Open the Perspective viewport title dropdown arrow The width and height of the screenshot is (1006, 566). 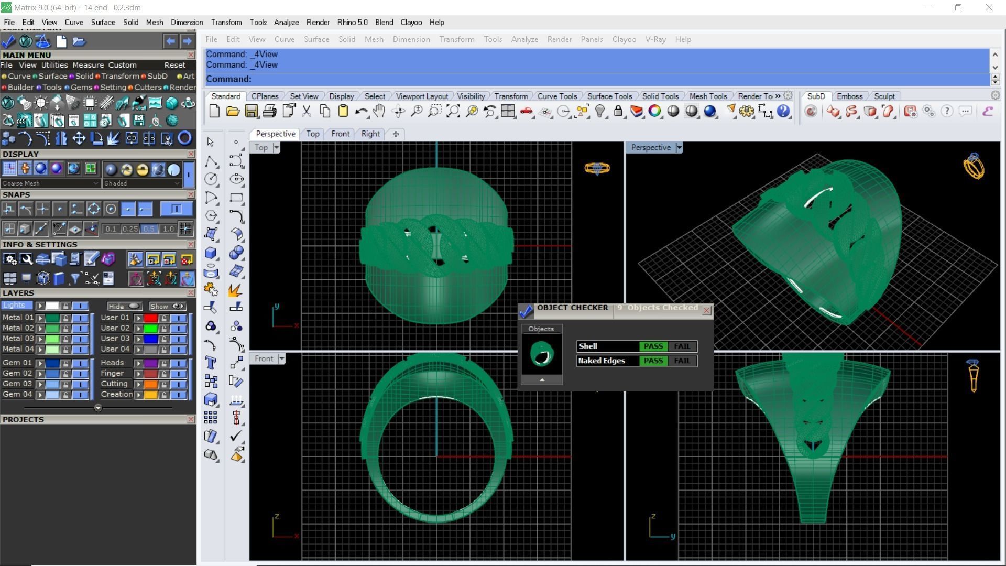[679, 148]
